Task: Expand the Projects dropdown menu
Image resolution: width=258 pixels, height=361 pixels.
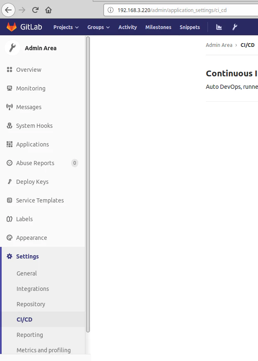Action: [66, 27]
